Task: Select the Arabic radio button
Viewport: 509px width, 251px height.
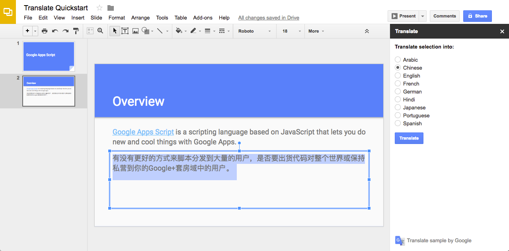Action: coord(398,60)
